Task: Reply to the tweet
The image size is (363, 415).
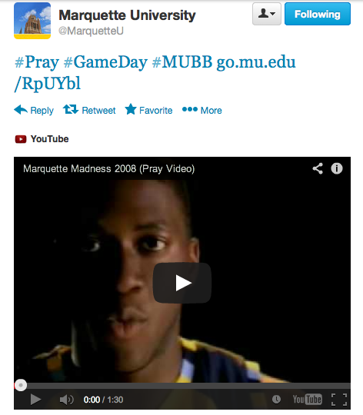Action: click(x=34, y=110)
